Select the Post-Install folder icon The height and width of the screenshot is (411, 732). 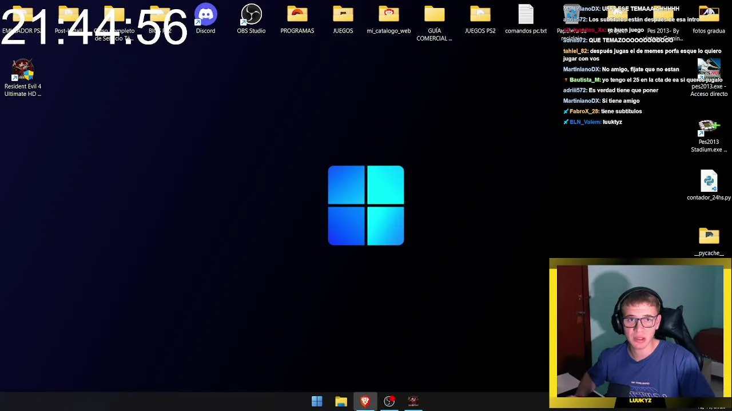[68, 19]
